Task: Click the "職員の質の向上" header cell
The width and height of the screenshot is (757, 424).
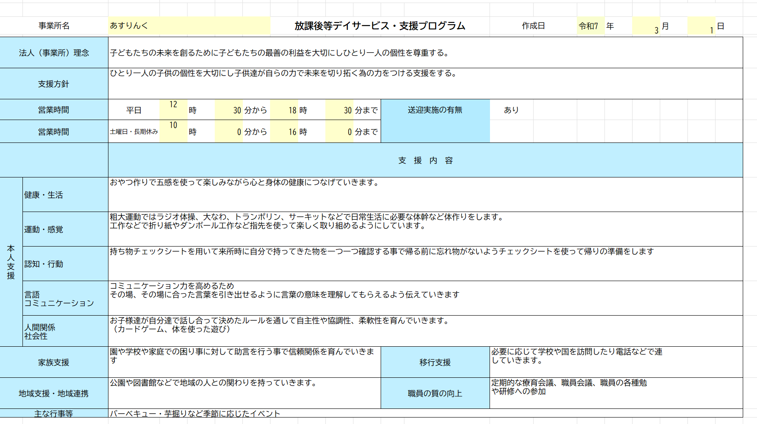Action: pyautogui.click(x=435, y=393)
